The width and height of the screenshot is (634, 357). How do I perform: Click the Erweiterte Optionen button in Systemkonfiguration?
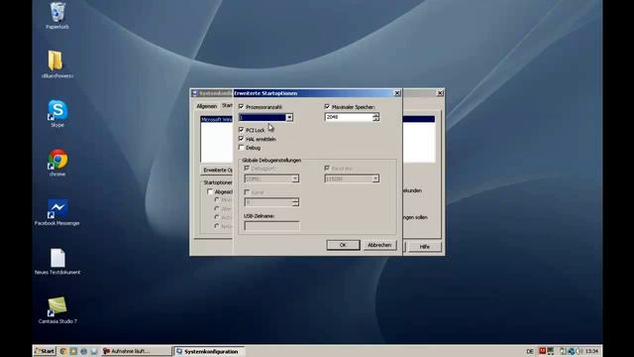pos(217,170)
